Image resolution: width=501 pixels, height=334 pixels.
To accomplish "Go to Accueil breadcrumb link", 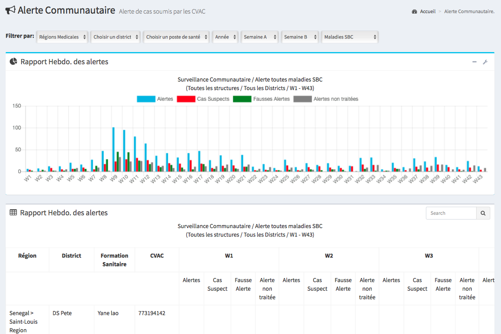I will pos(427,12).
